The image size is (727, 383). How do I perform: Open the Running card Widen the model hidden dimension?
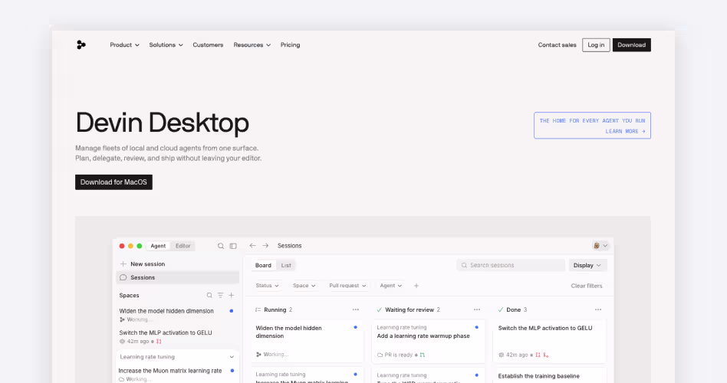pos(307,341)
